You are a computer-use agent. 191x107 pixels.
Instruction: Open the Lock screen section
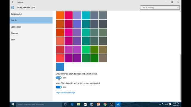pyautogui.click(x=31, y=27)
